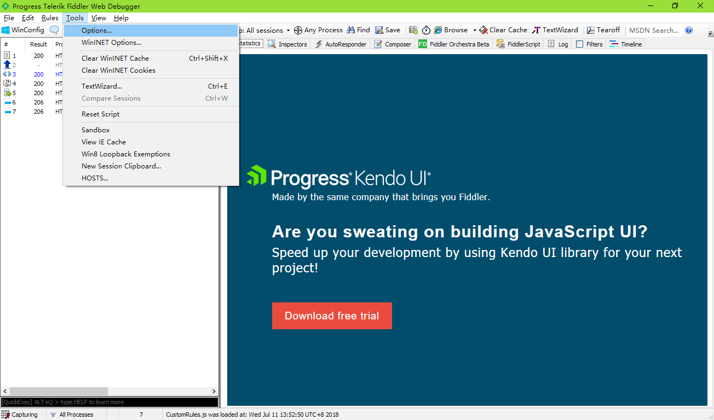Click Download free trial button

[x=332, y=316]
